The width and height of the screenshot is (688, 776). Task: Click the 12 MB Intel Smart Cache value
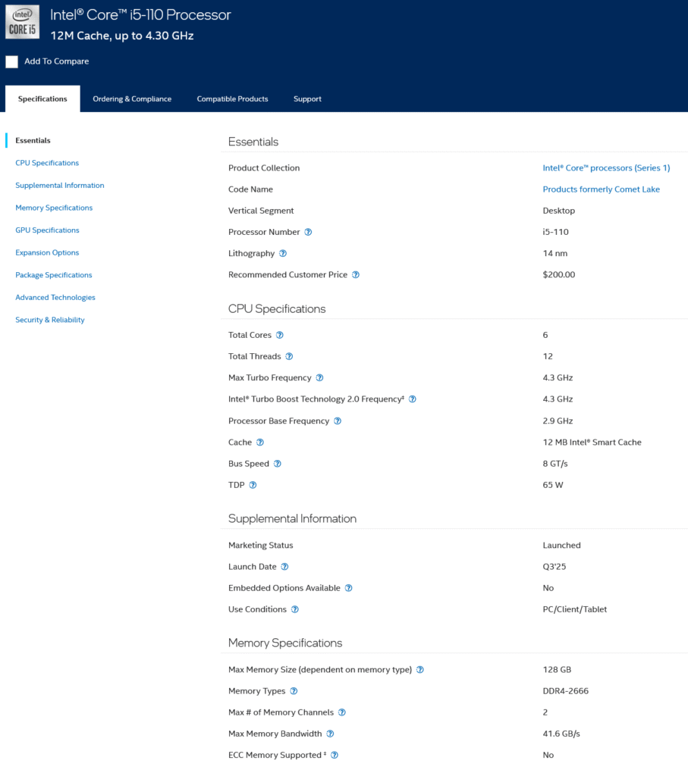click(x=592, y=442)
